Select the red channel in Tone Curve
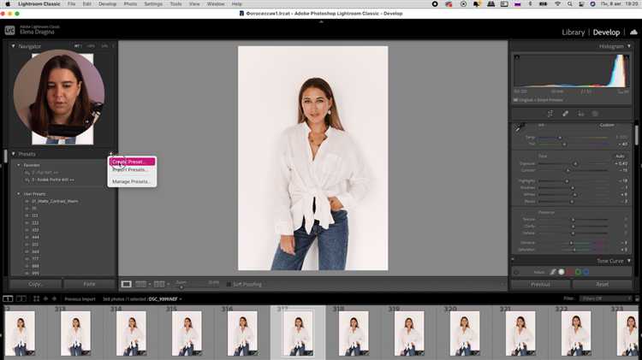Viewport: 642px width, 360px height. (x=569, y=272)
